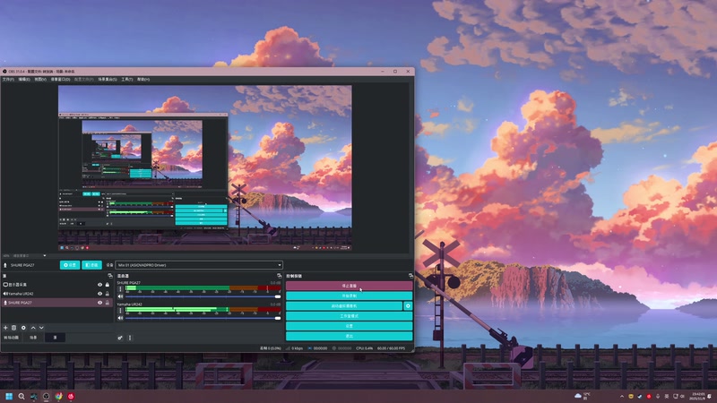Switch to the 场景 Scenes tab

(33, 338)
